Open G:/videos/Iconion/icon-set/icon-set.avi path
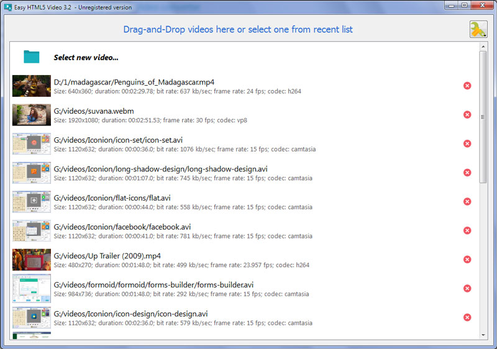This screenshot has height=349, width=497. (x=118, y=140)
